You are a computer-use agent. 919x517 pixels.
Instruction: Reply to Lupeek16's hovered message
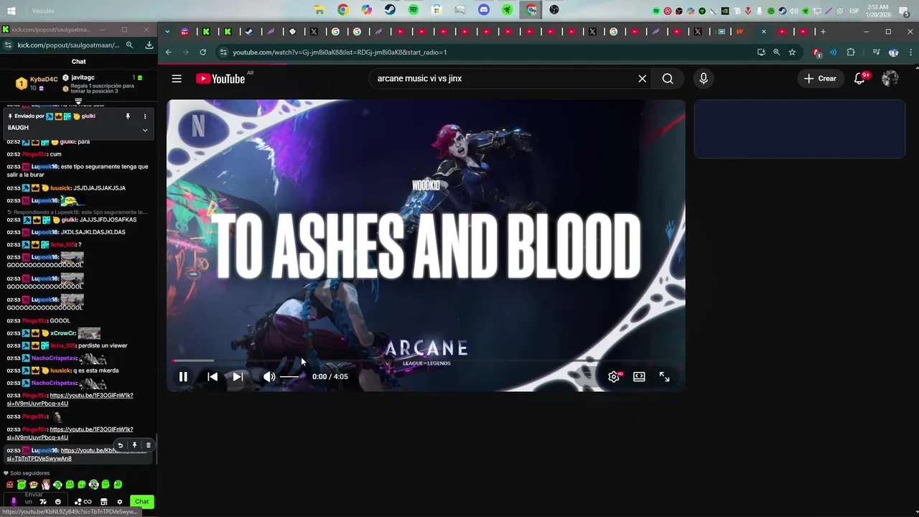(x=120, y=445)
